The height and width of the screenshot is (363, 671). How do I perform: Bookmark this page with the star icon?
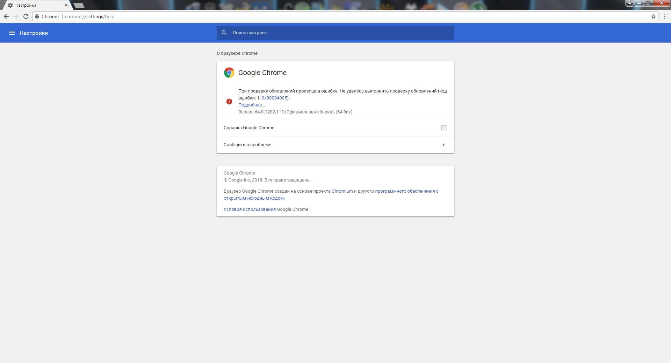coord(653,16)
